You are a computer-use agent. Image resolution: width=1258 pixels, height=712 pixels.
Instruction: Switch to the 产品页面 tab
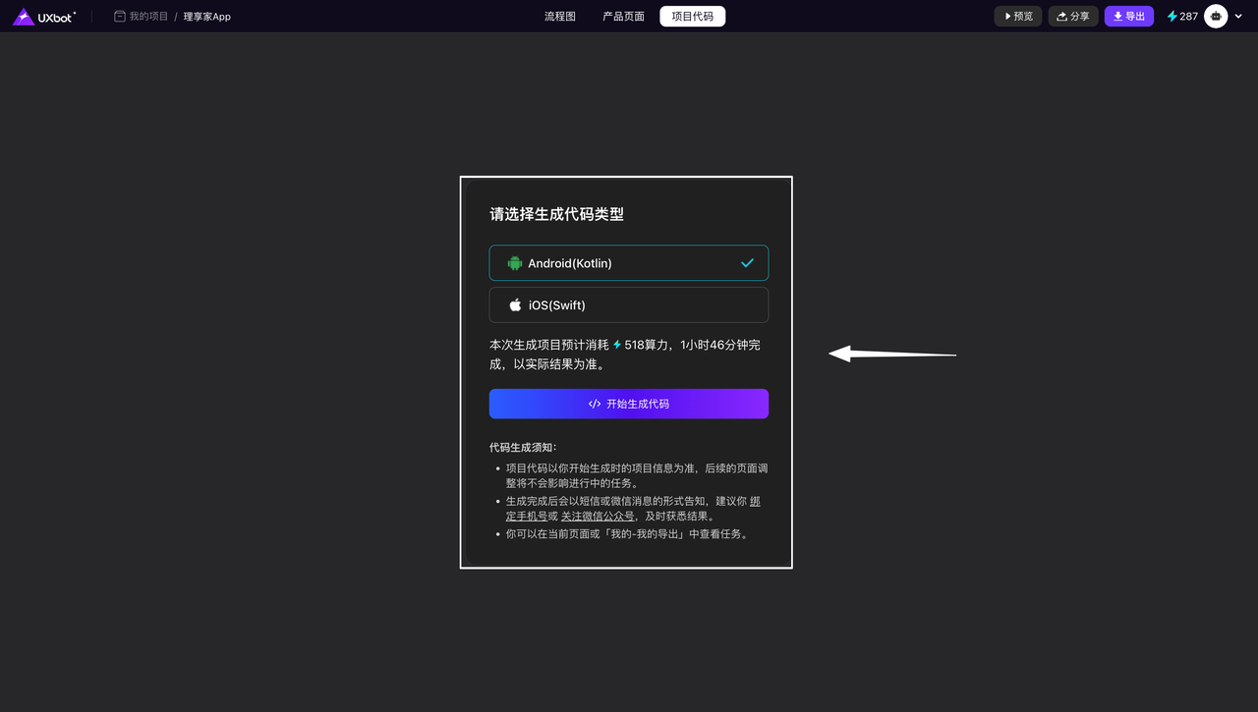tap(623, 17)
